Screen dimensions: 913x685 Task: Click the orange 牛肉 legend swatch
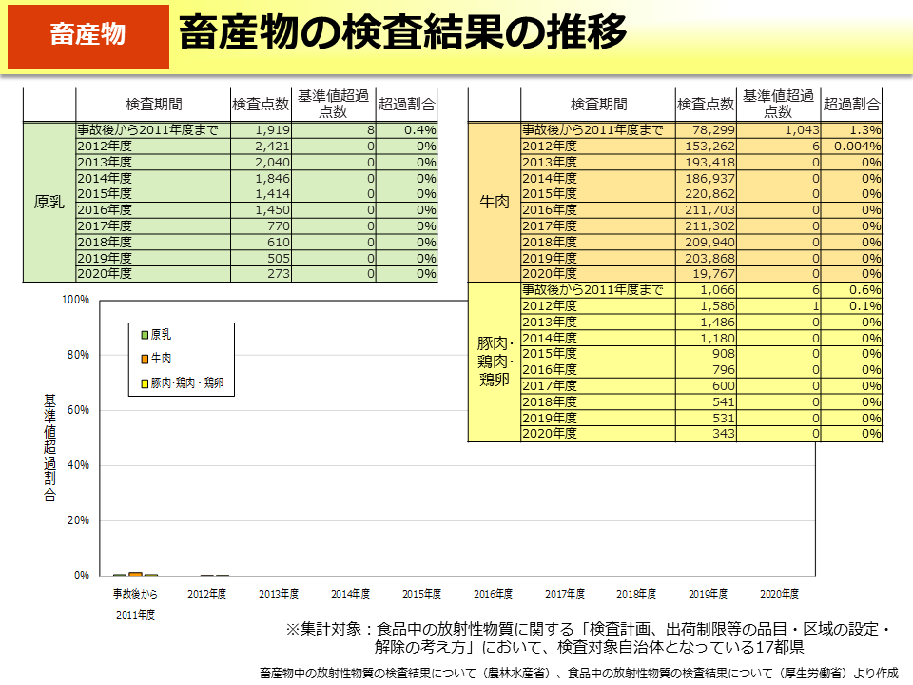pos(145,359)
